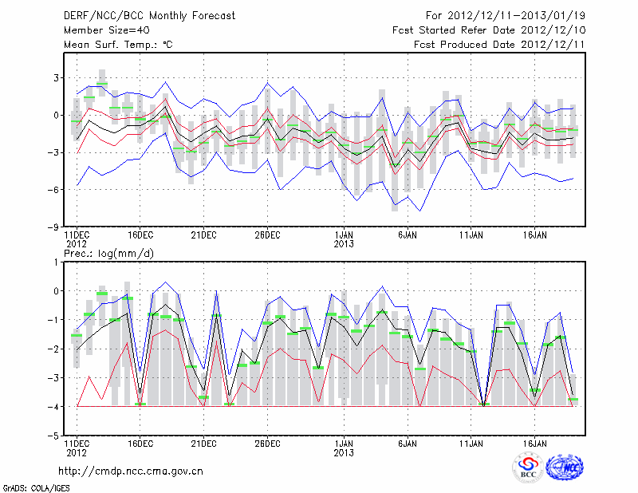The width and height of the screenshot is (638, 493).
Task: Click the BCC logo icon
Action: (x=528, y=467)
